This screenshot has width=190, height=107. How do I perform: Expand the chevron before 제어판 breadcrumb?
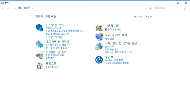22,8
